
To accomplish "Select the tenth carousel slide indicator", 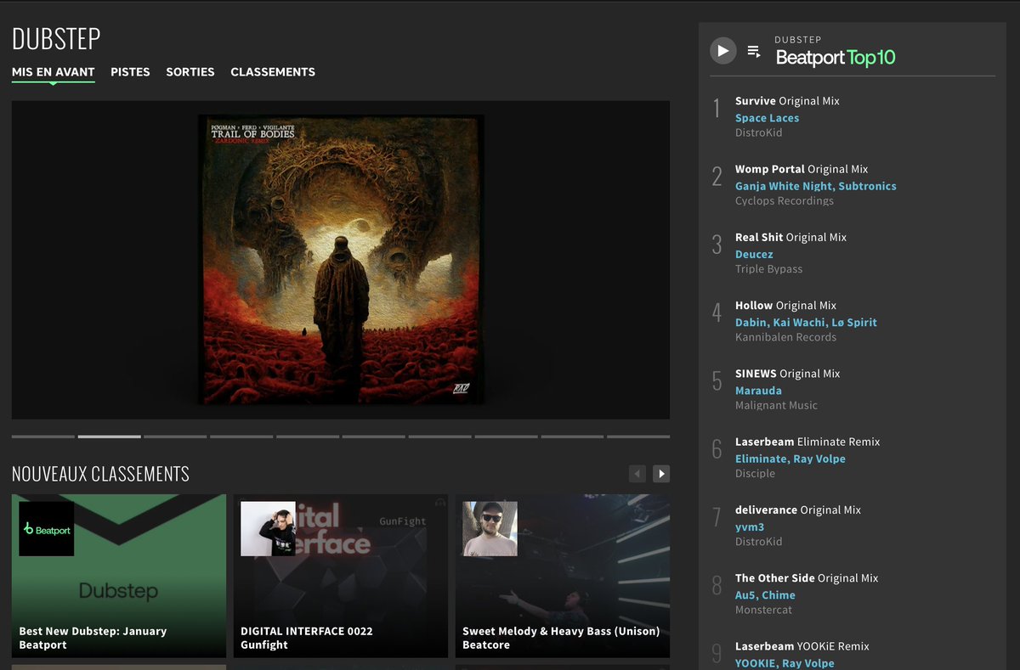I will click(638, 436).
